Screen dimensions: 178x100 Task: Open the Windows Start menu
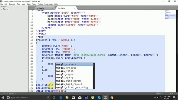pos(3,97)
